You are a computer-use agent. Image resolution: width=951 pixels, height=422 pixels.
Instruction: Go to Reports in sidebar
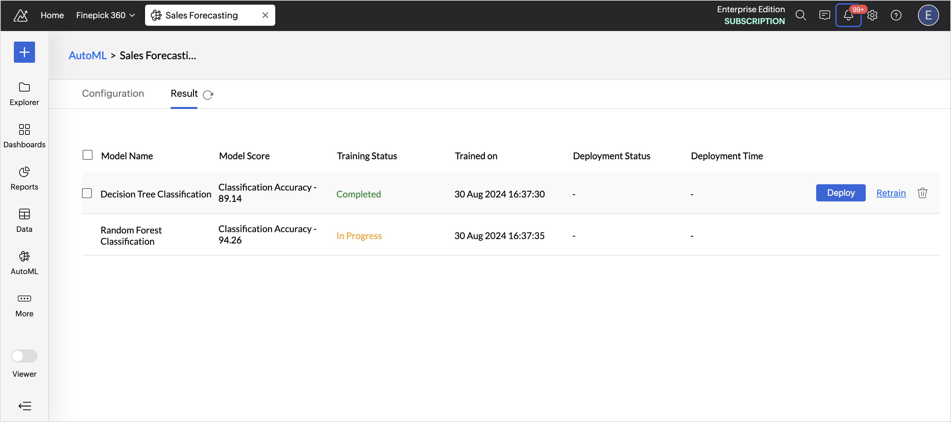pyautogui.click(x=24, y=178)
